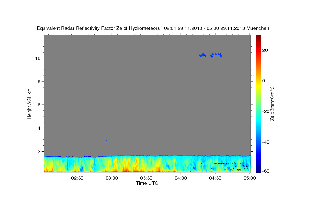Click the colorbar value -40
Screen dimensions: 310x207
point(266,142)
